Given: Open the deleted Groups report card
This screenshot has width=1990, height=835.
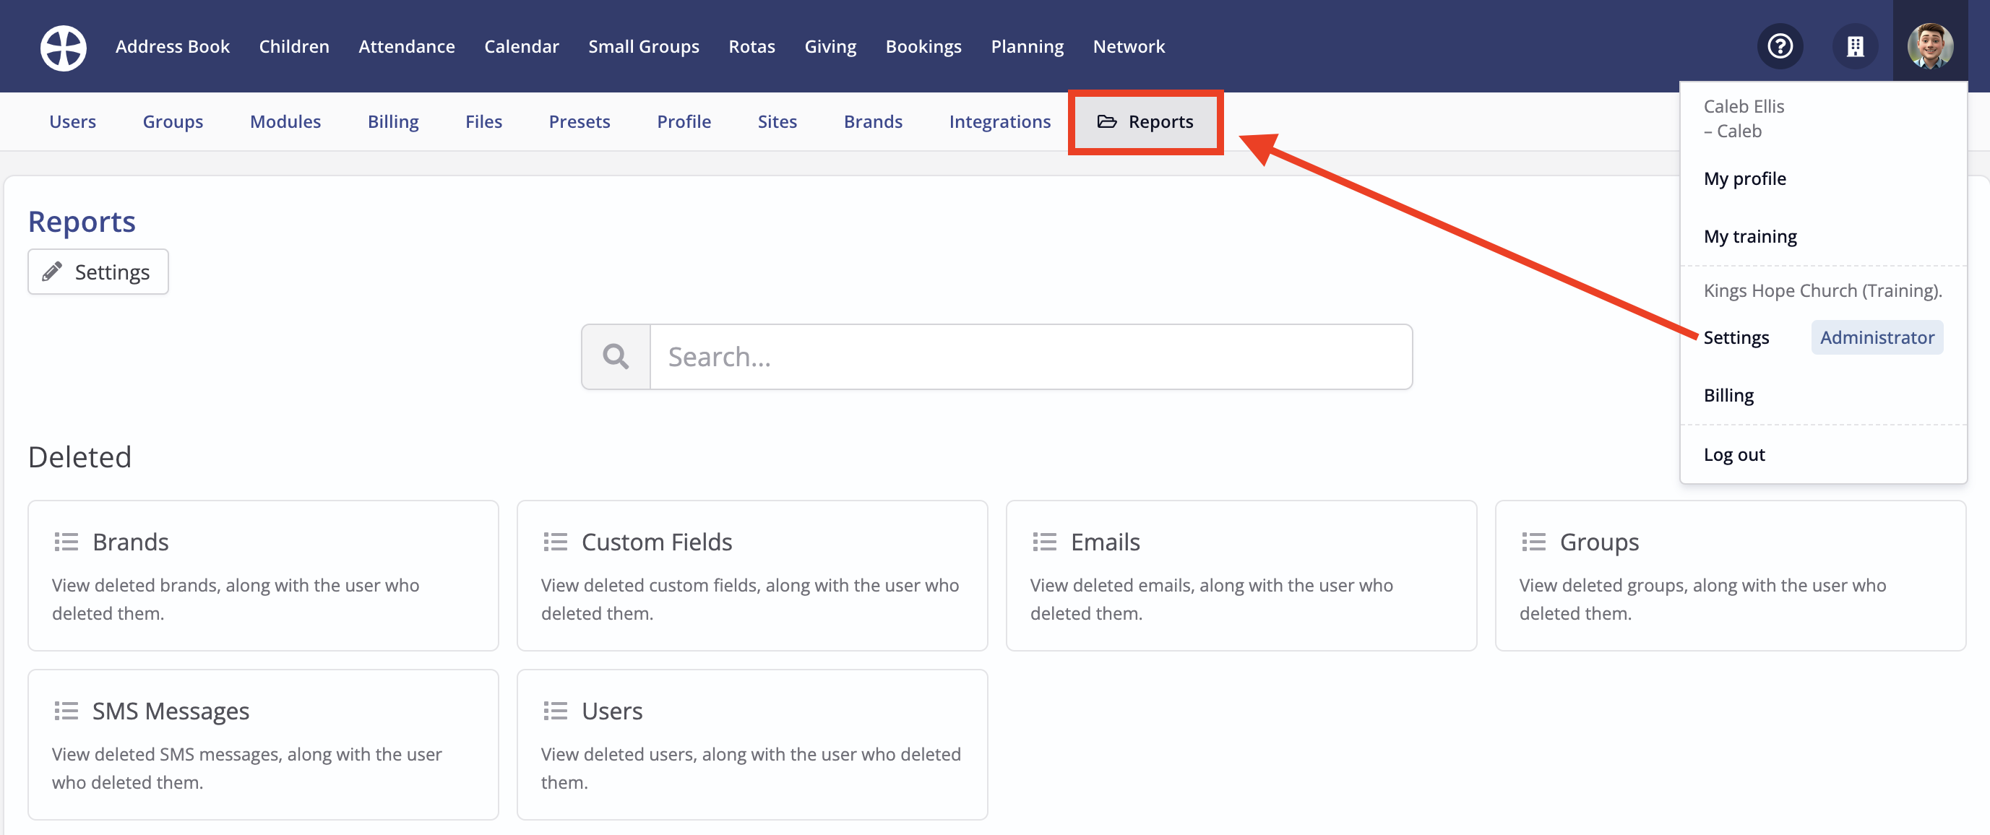Looking at the screenshot, I should pyautogui.click(x=1731, y=576).
